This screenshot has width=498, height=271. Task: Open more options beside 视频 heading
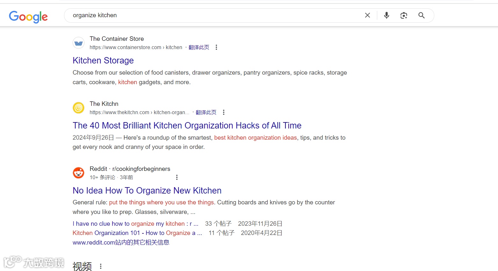(101, 266)
